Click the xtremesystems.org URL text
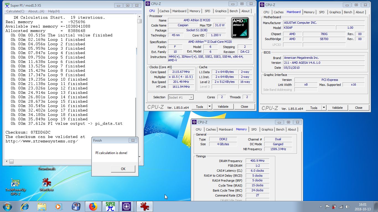Image resolution: width=378 pixels, height=212 pixels. [42, 141]
